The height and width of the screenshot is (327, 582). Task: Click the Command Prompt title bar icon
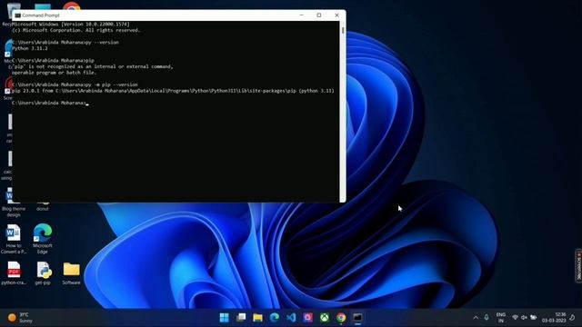coord(17,15)
